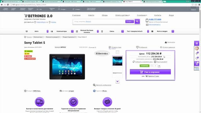Image resolution: width=201 pixels, height=113 pixels.
Task: Open the Новости menu link
Action: [x=91, y=15]
